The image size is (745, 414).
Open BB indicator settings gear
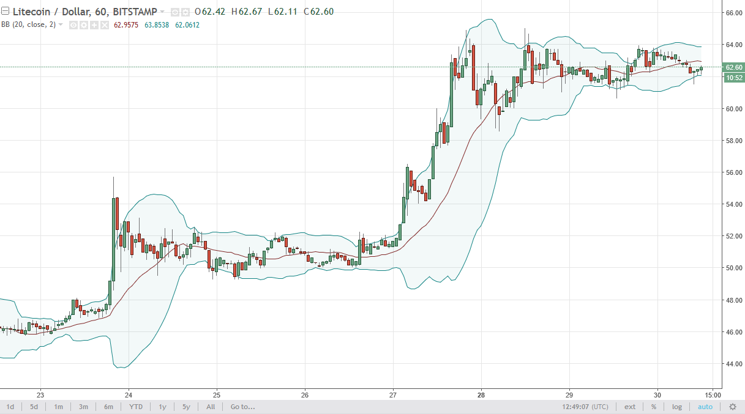click(84, 25)
